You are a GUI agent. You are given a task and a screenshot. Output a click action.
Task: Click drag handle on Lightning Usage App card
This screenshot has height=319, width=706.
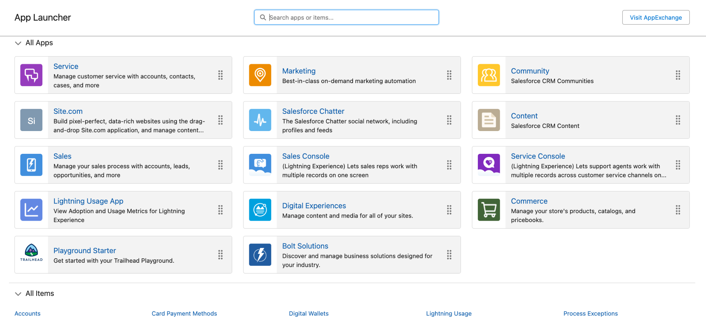click(x=220, y=210)
